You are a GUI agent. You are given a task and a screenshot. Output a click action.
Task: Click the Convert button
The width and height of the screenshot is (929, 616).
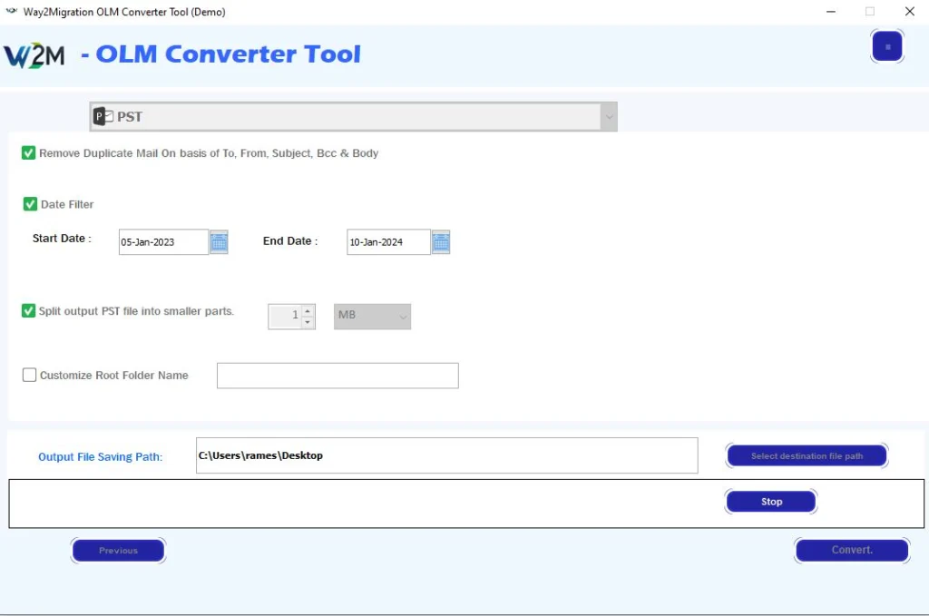[851, 550]
